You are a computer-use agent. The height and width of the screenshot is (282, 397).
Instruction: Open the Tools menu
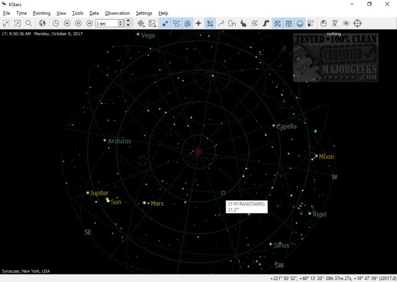(78, 13)
